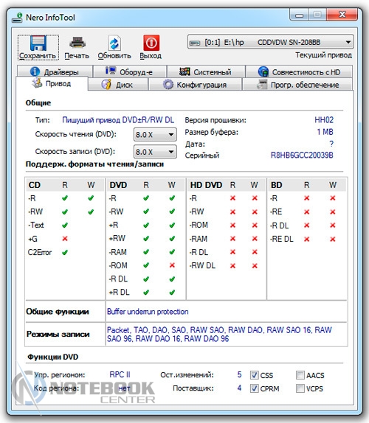This screenshot has height=423, width=369.
Task: Select the Прогр. обеспечение tab
Action: tap(297, 85)
